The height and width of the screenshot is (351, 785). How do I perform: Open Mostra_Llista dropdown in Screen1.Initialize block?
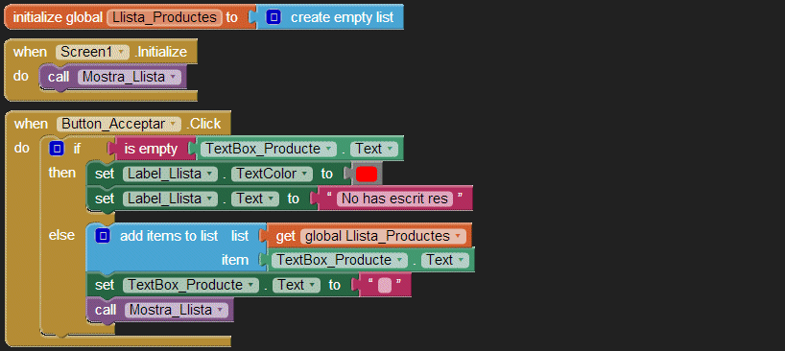(x=129, y=77)
